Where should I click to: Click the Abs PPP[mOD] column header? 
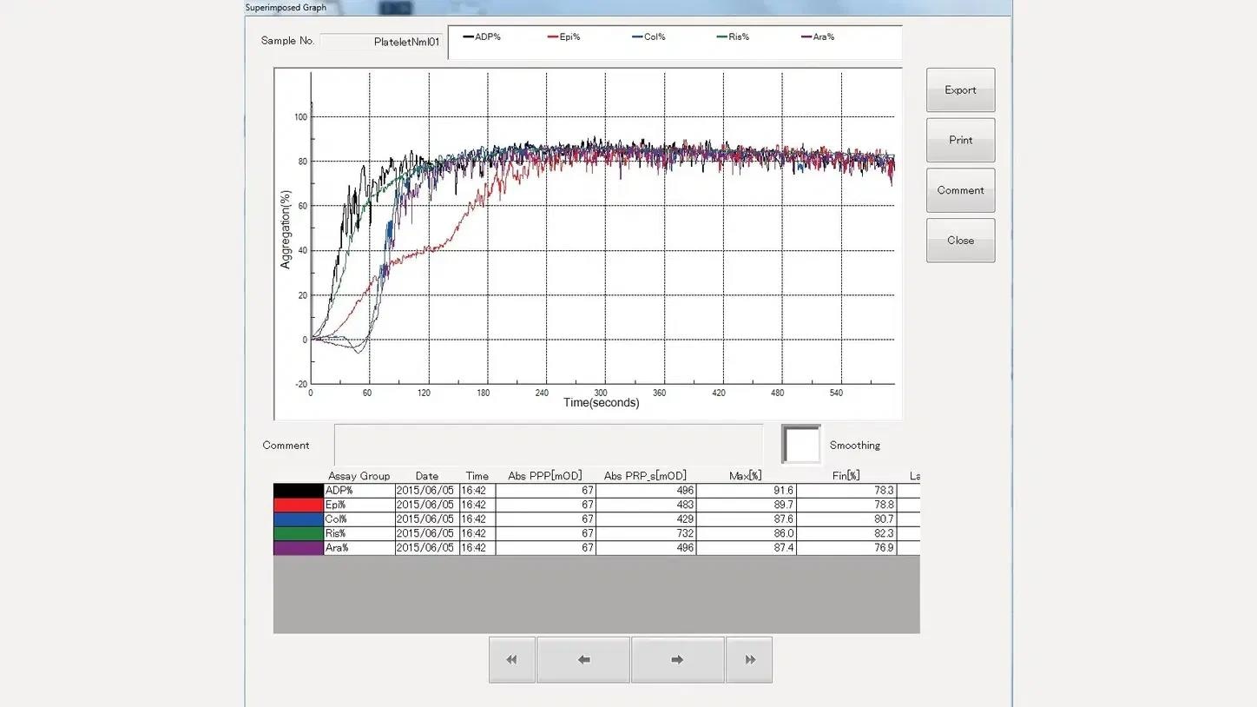544,476
